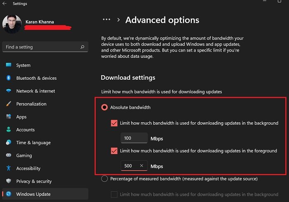Click the Network & internet wifi icon
Image resolution: width=289 pixels, height=202 pixels.
click(x=8, y=91)
